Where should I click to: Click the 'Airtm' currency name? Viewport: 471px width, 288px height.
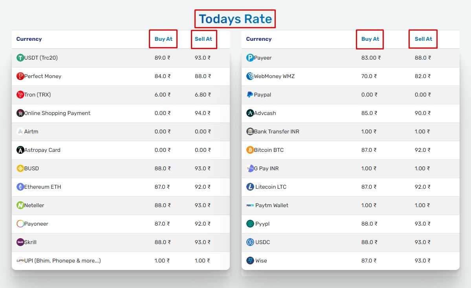click(31, 131)
